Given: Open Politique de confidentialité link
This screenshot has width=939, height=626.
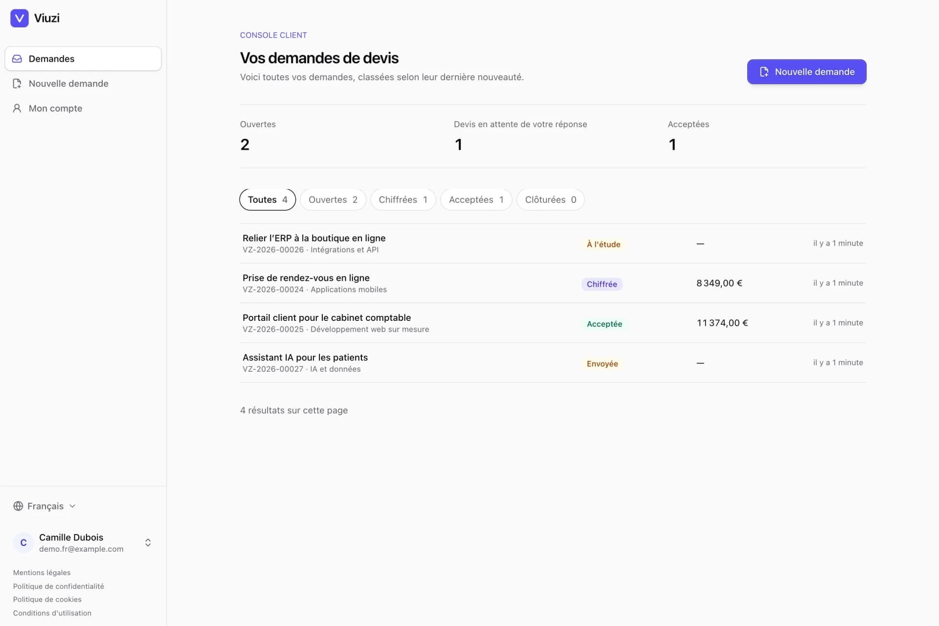Looking at the screenshot, I should click(59, 586).
